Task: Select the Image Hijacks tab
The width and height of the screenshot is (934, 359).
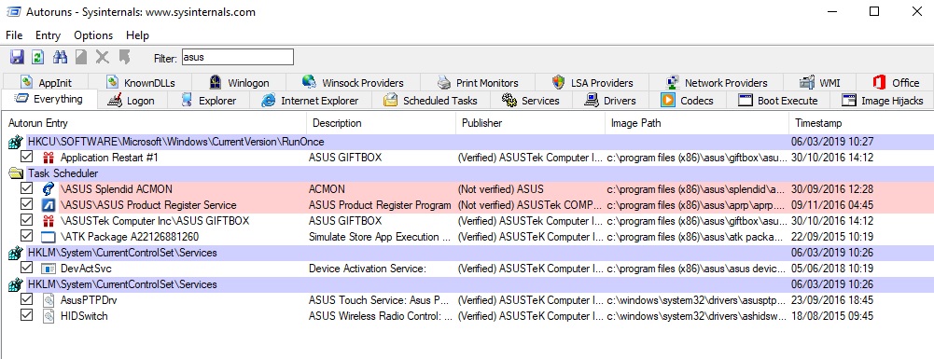Action: (882, 101)
